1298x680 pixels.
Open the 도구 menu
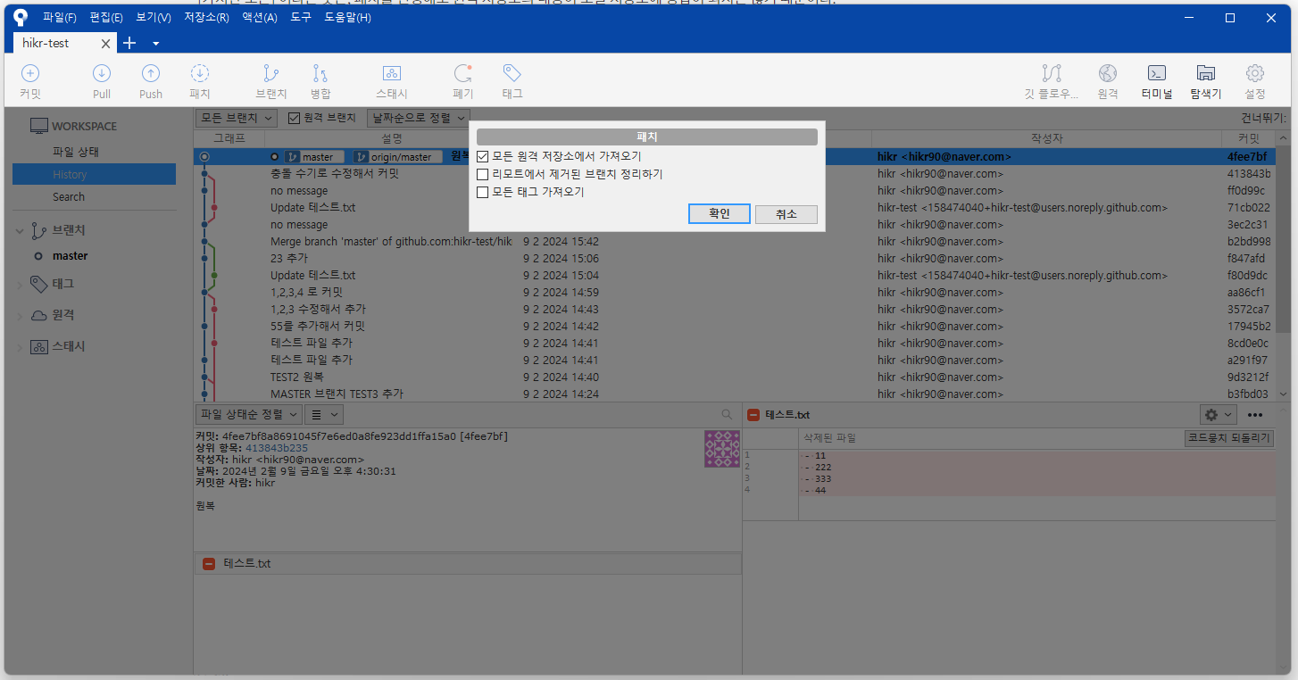click(x=301, y=17)
